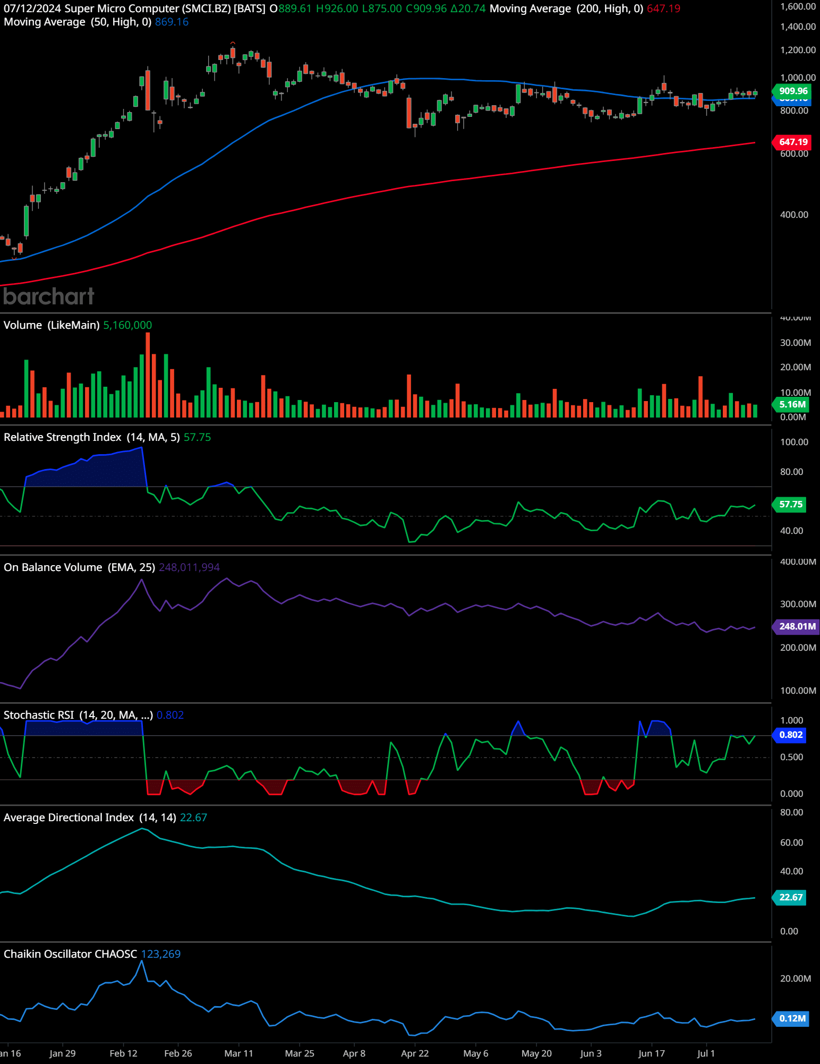Image resolution: width=820 pixels, height=1064 pixels.
Task: Click the 0.802 Stochastic RSI tag
Action: click(x=790, y=735)
